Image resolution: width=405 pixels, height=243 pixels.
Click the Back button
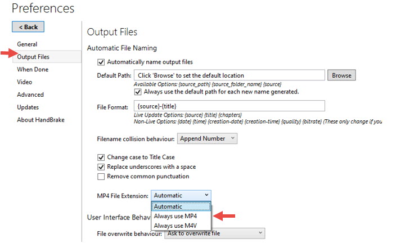(x=28, y=27)
